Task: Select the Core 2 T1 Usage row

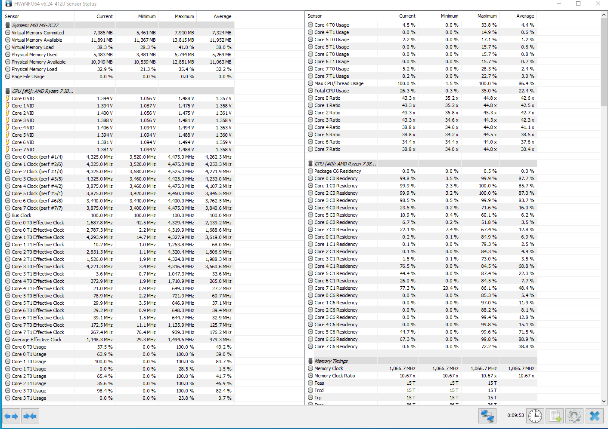Action: click(119, 383)
